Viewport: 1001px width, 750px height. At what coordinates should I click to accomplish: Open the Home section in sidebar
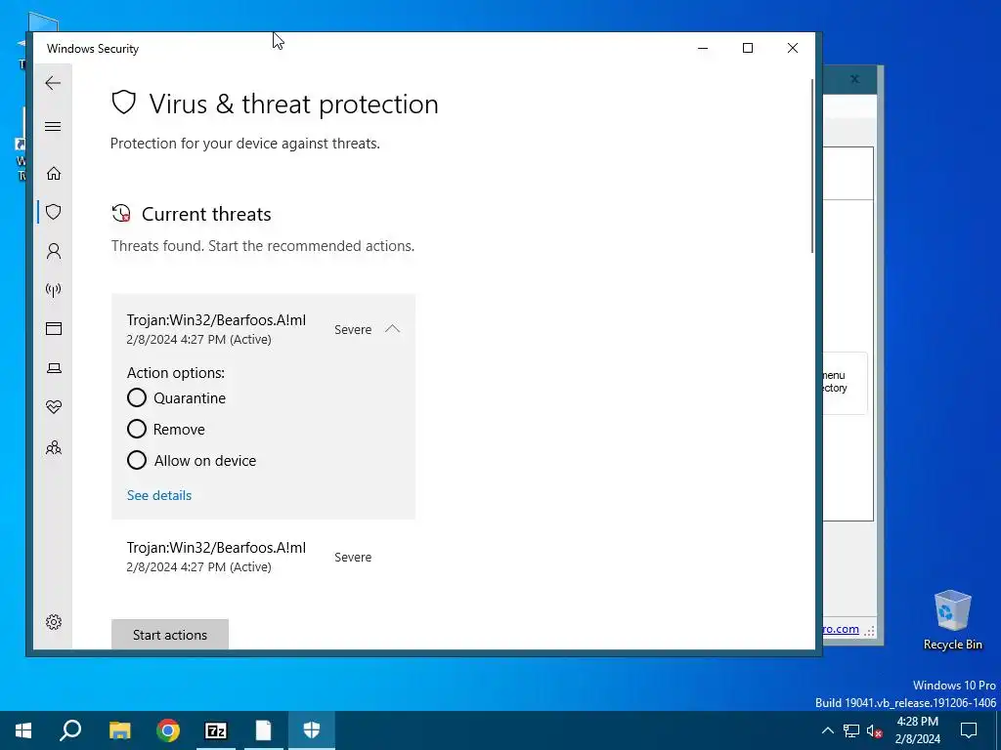click(54, 173)
